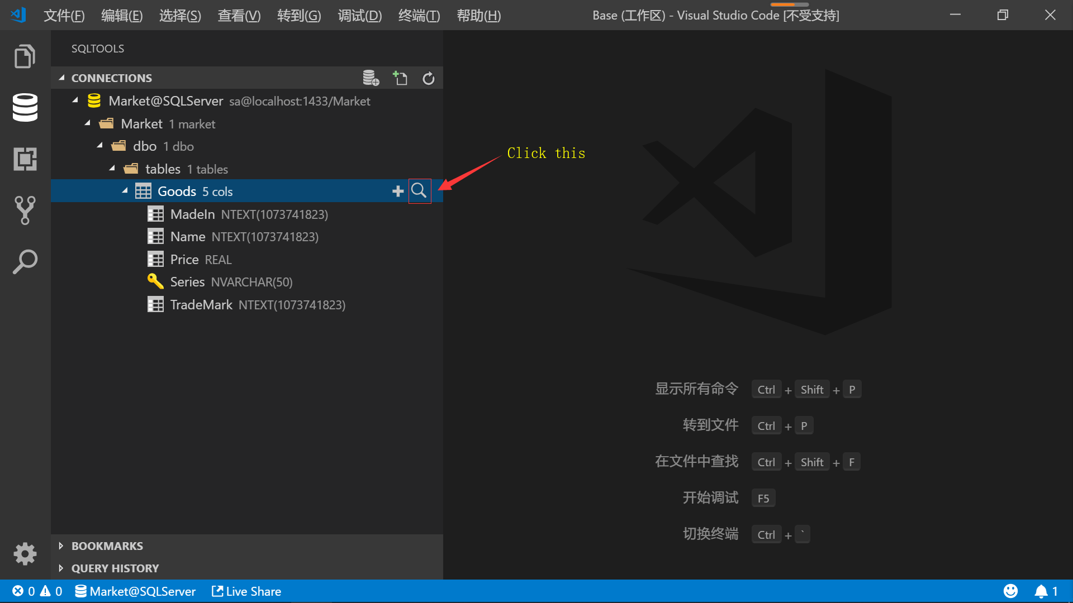Select the MadeIn NTEXT column row

247,214
